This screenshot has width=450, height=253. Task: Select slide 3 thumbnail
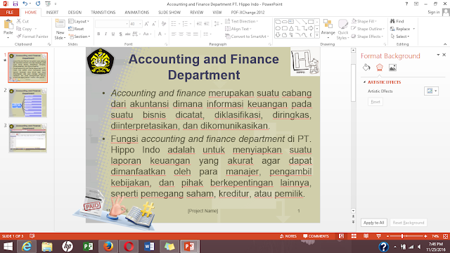[x=28, y=138]
